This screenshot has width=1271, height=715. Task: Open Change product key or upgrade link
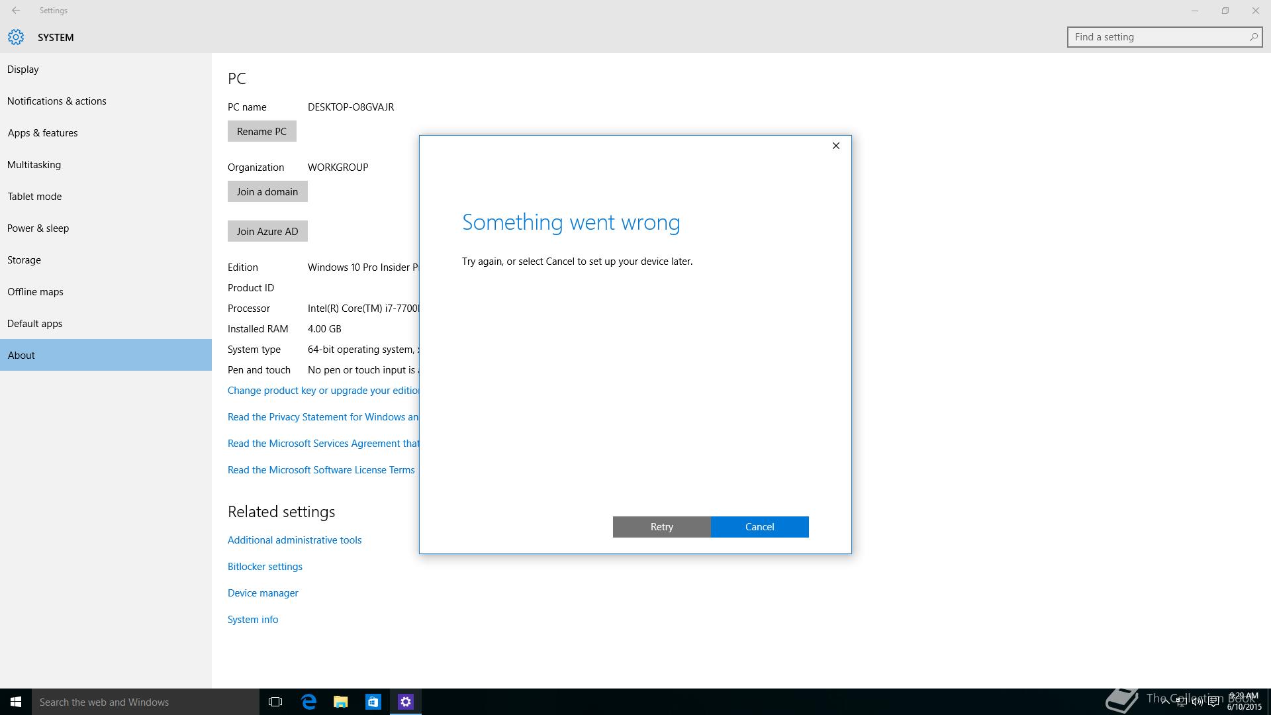pos(323,391)
